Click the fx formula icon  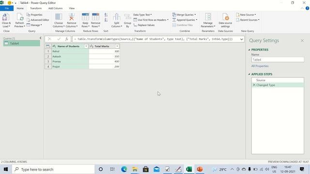67,39
